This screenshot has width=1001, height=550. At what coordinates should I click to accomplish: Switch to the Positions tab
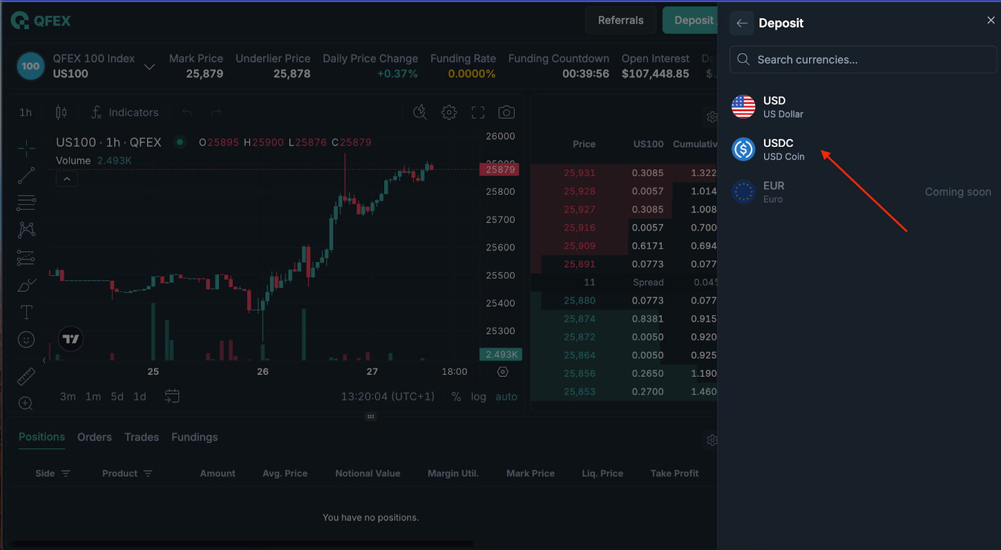[x=42, y=437]
